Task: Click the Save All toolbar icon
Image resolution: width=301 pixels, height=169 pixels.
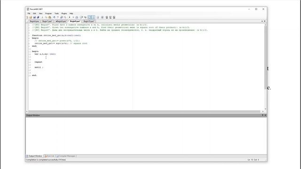Action: tap(38, 17)
